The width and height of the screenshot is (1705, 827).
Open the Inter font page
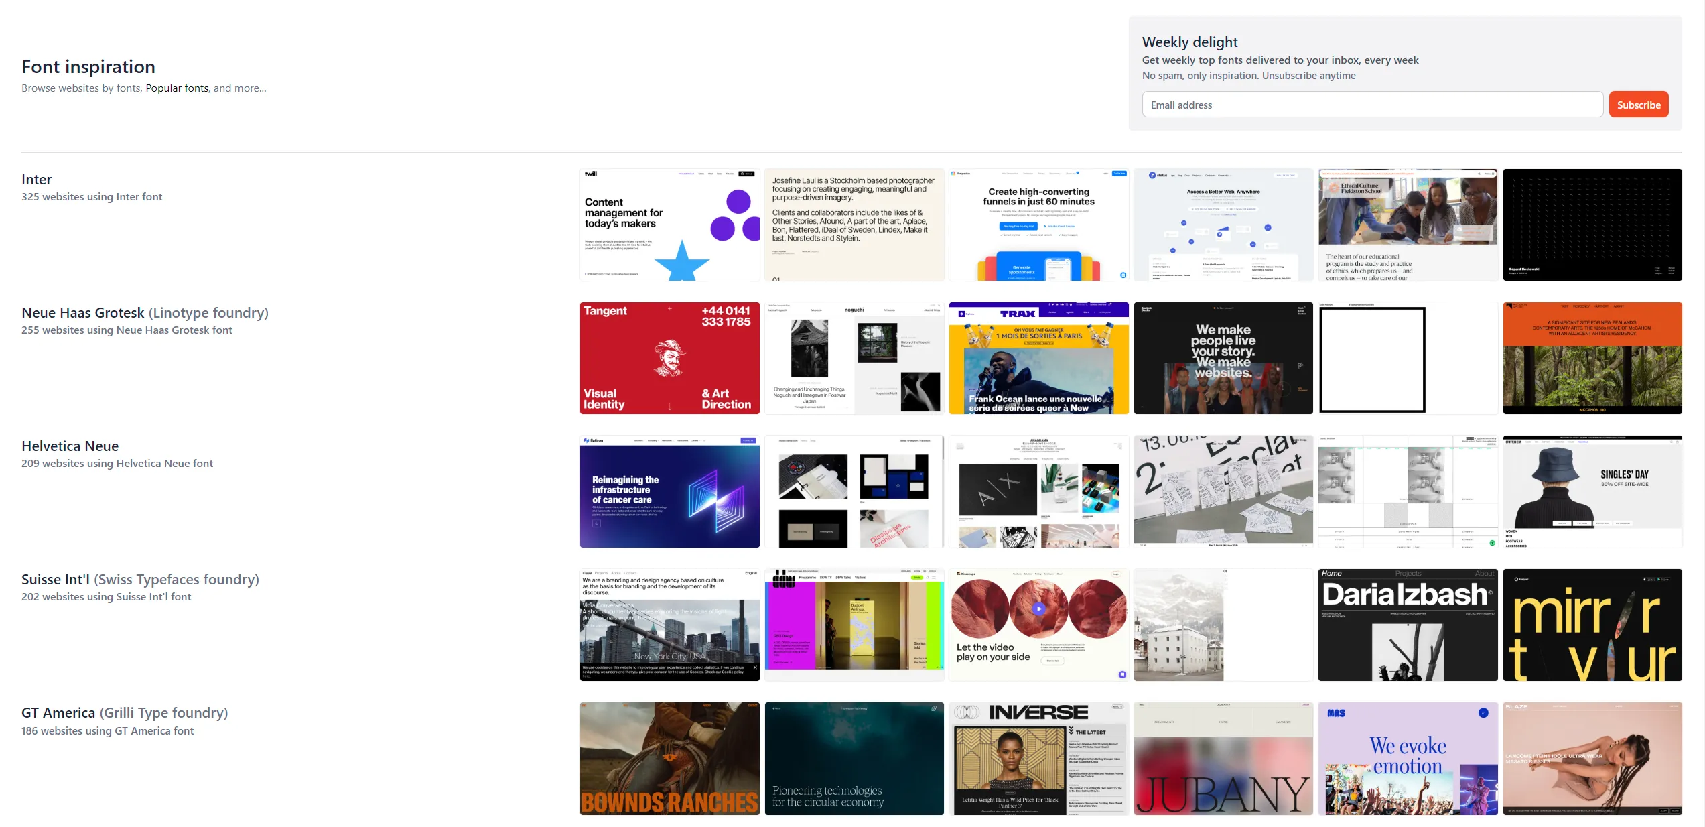tap(36, 179)
